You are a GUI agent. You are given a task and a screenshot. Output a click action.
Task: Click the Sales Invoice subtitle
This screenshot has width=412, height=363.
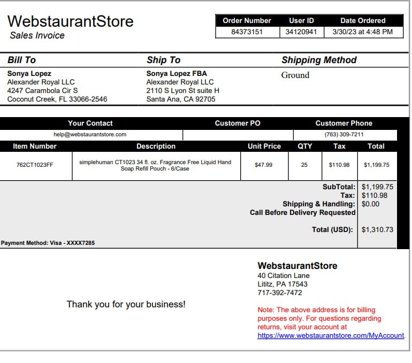point(37,35)
